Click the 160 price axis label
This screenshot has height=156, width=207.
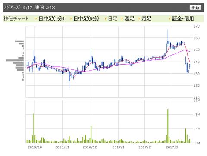tap(196, 38)
